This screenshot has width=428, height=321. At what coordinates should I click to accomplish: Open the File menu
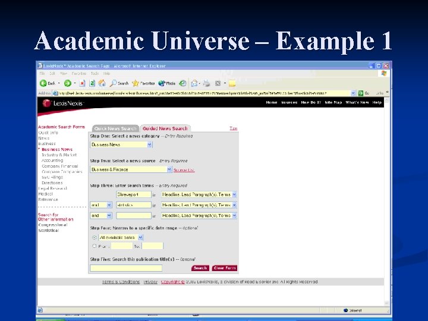pos(42,74)
